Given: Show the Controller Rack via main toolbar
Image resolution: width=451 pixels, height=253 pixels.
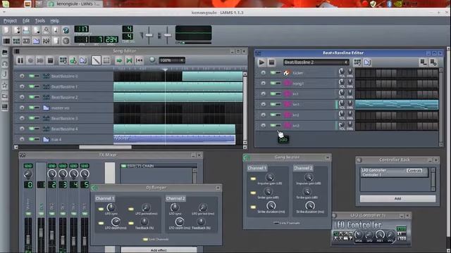Looking at the screenshot, I should (x=66, y=41).
